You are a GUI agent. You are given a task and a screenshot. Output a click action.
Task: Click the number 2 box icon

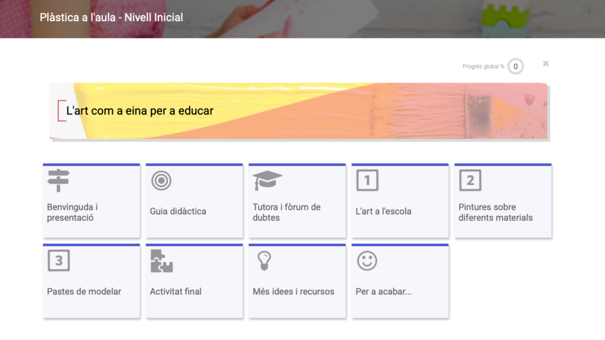pos(470,180)
